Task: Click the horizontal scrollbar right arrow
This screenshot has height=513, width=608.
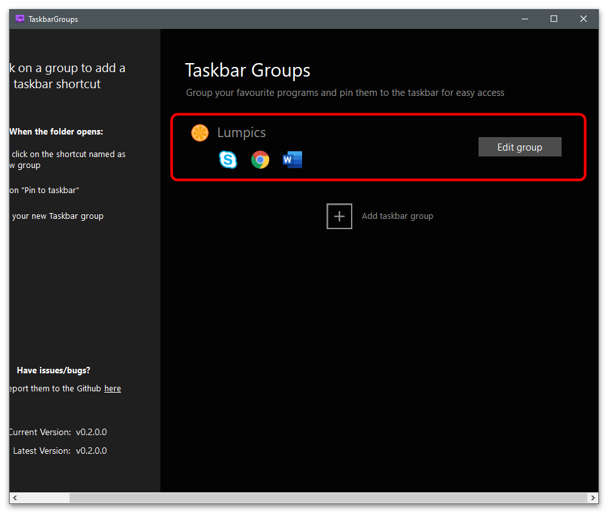Action: pos(593,498)
